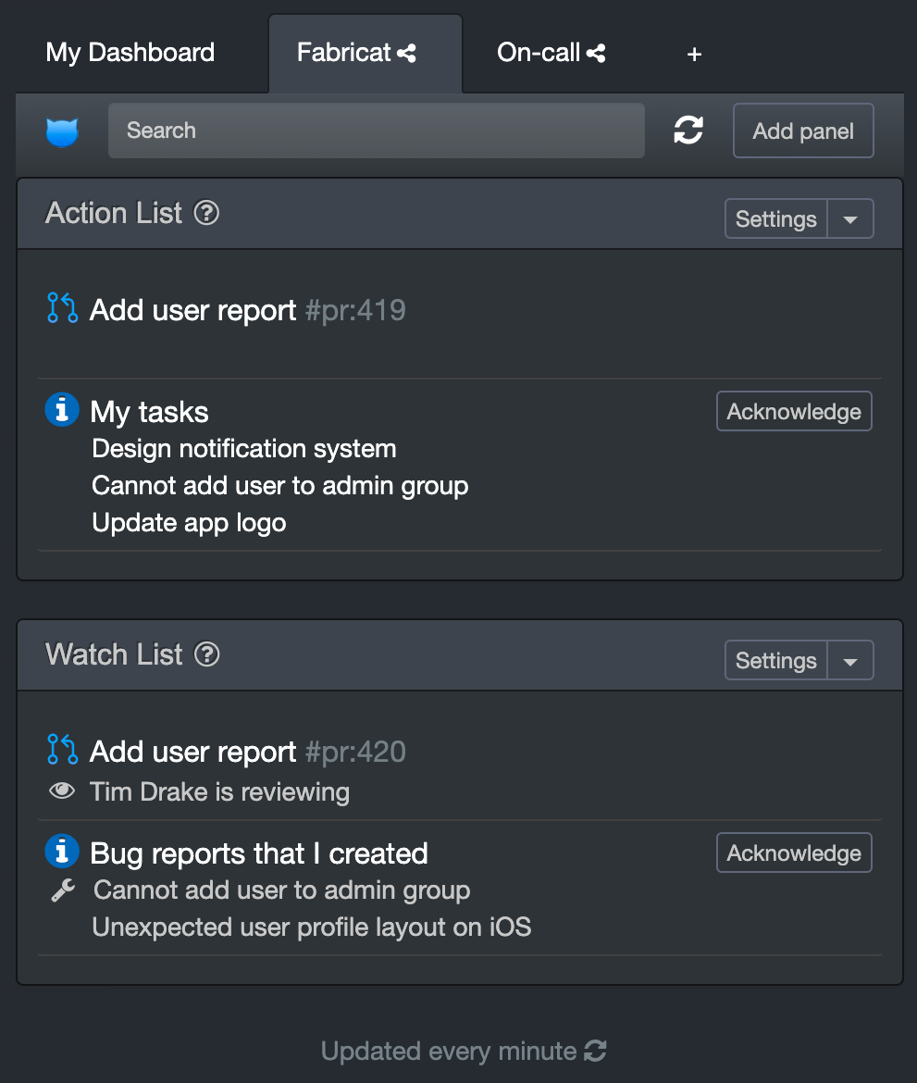Screen dimensions: 917x1083
Task: Acknowledge the Bug reports that I created item
Action: tap(794, 853)
